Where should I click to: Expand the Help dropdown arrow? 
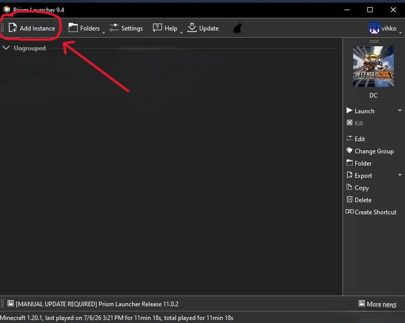[181, 33]
